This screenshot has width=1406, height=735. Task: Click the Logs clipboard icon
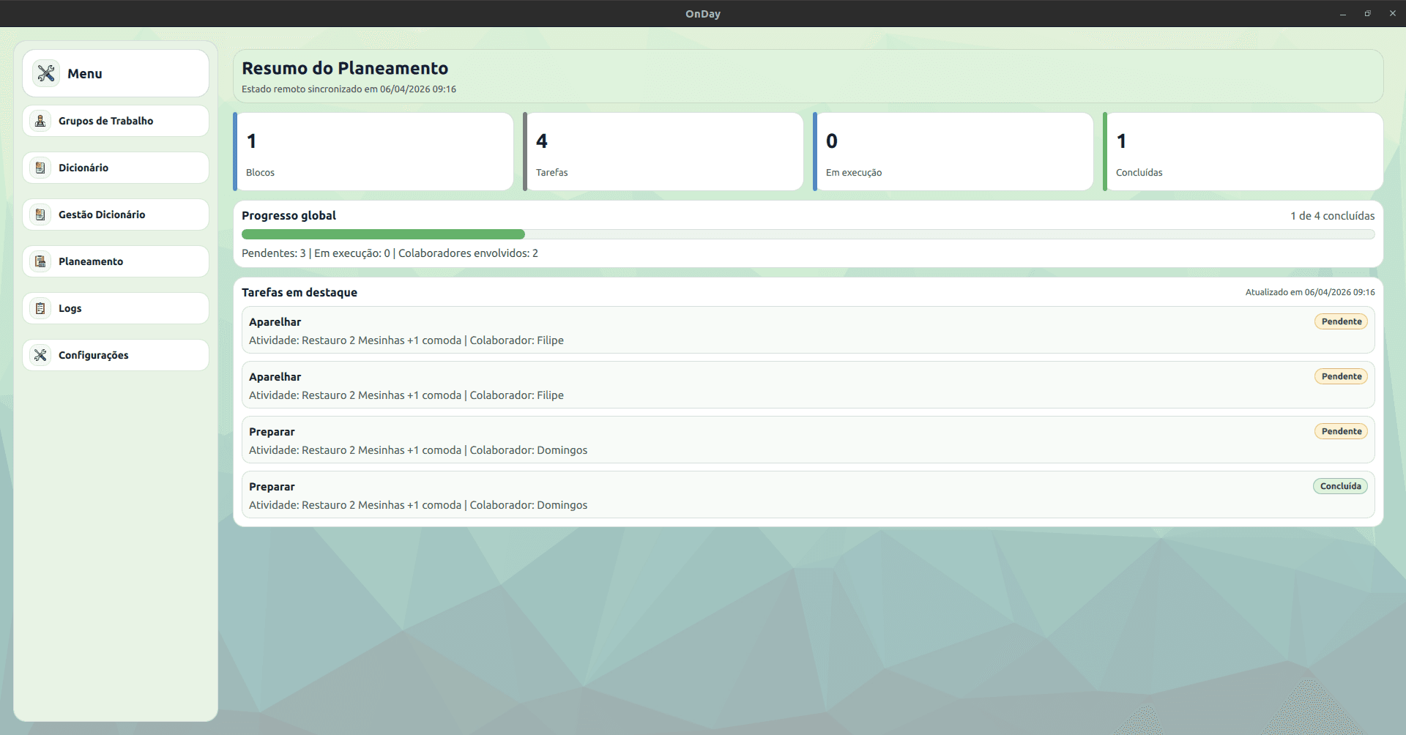click(40, 308)
